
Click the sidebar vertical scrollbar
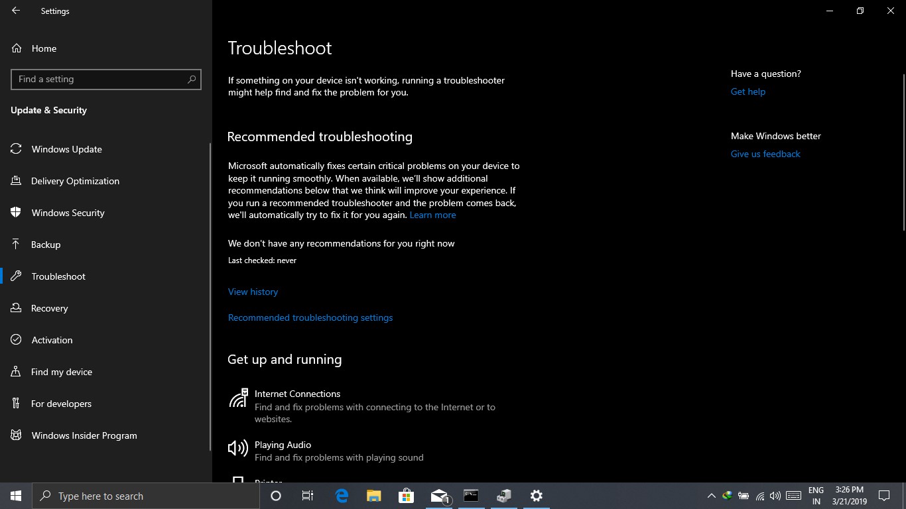tap(210, 297)
